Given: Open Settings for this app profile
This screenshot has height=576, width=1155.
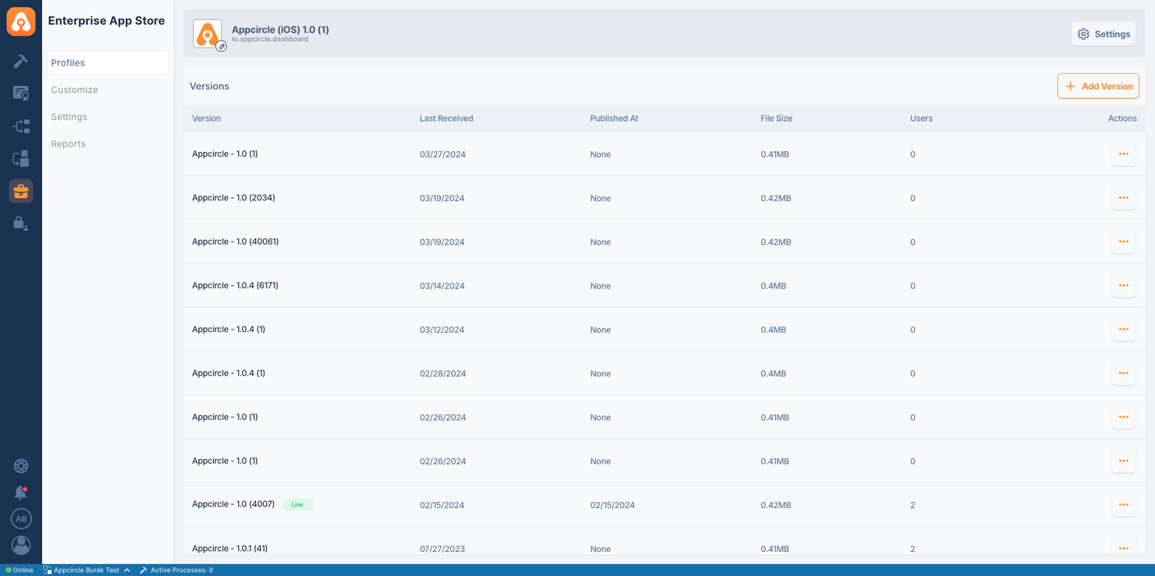Looking at the screenshot, I should pos(1103,34).
